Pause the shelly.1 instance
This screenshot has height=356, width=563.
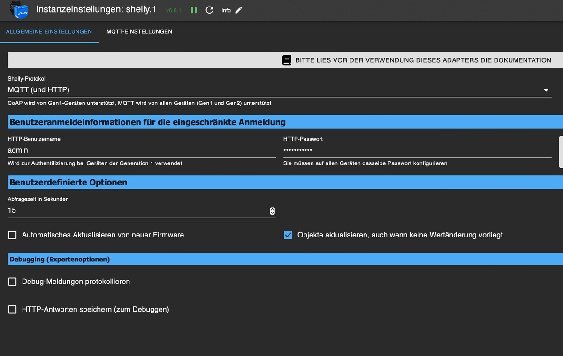(x=194, y=10)
